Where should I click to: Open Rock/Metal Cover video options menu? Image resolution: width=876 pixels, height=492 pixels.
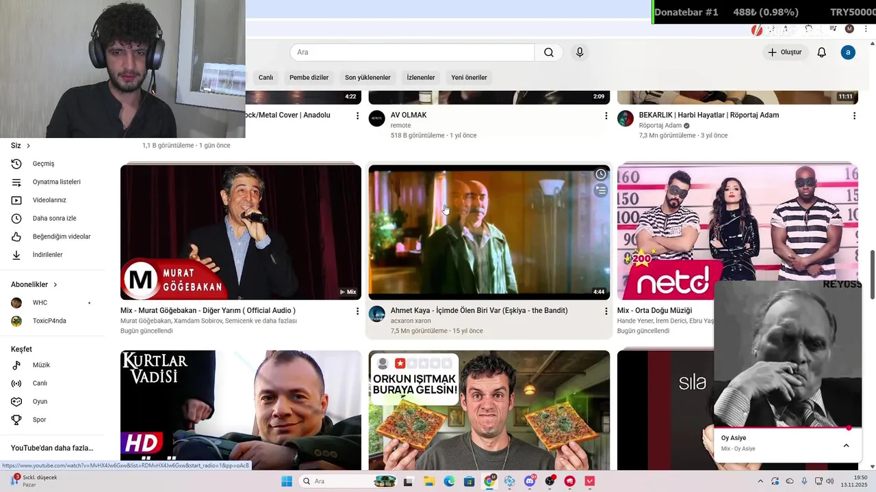pos(357,116)
